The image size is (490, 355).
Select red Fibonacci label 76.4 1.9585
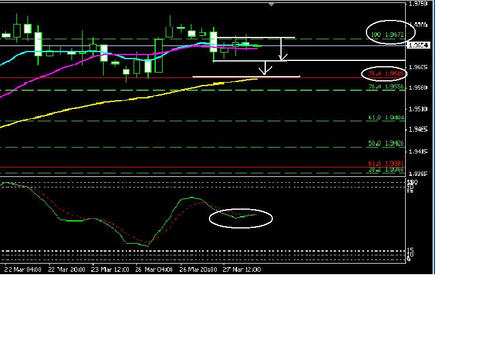386,74
